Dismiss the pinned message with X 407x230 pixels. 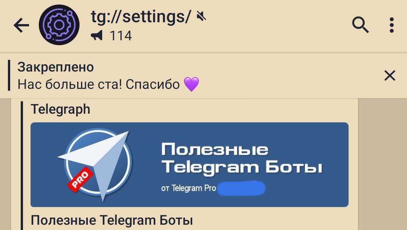coord(390,75)
